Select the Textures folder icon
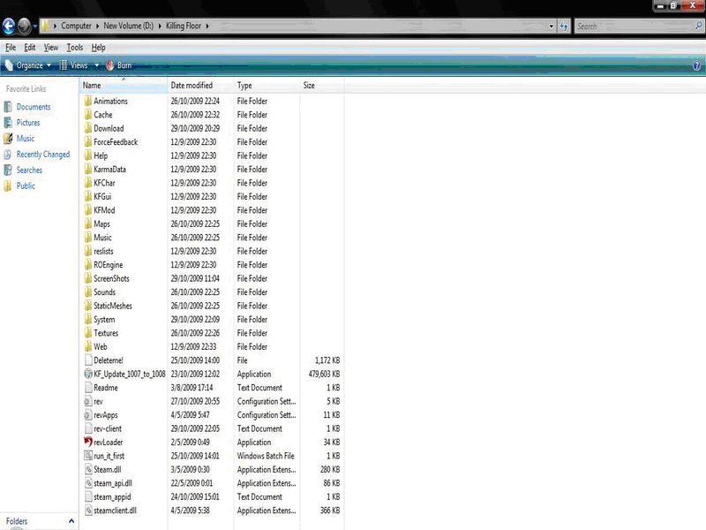Screen dimensions: 706x530 pos(88,333)
